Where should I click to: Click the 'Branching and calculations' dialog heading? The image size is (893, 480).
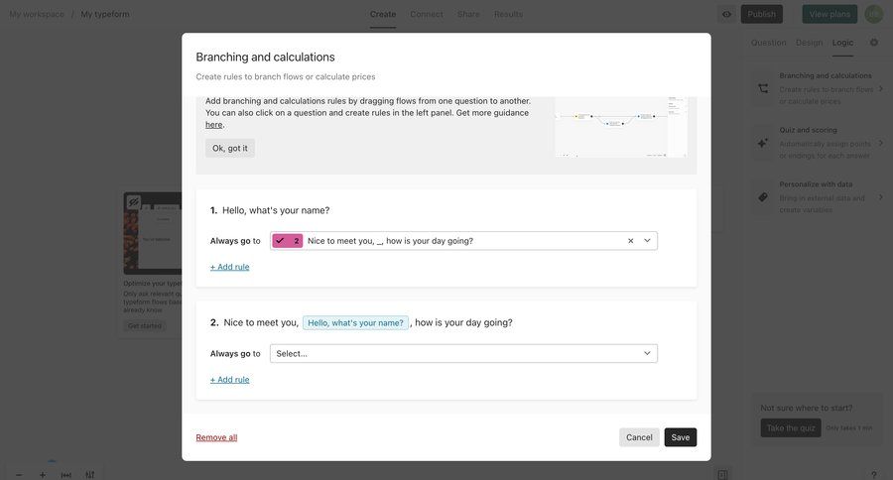[265, 57]
